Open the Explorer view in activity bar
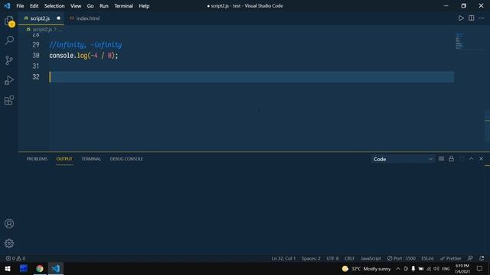 pos(9,21)
